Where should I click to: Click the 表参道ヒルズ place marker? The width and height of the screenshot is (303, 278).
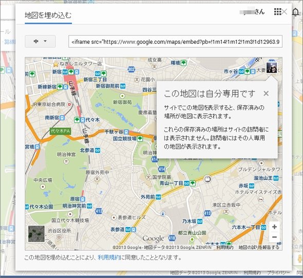(114, 217)
